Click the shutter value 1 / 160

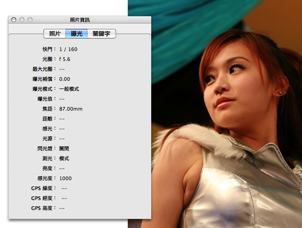[x=68, y=49]
